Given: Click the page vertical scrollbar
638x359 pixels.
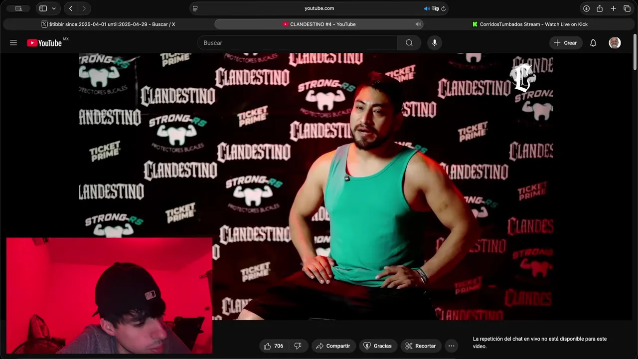Looking at the screenshot, I should coord(635,52).
